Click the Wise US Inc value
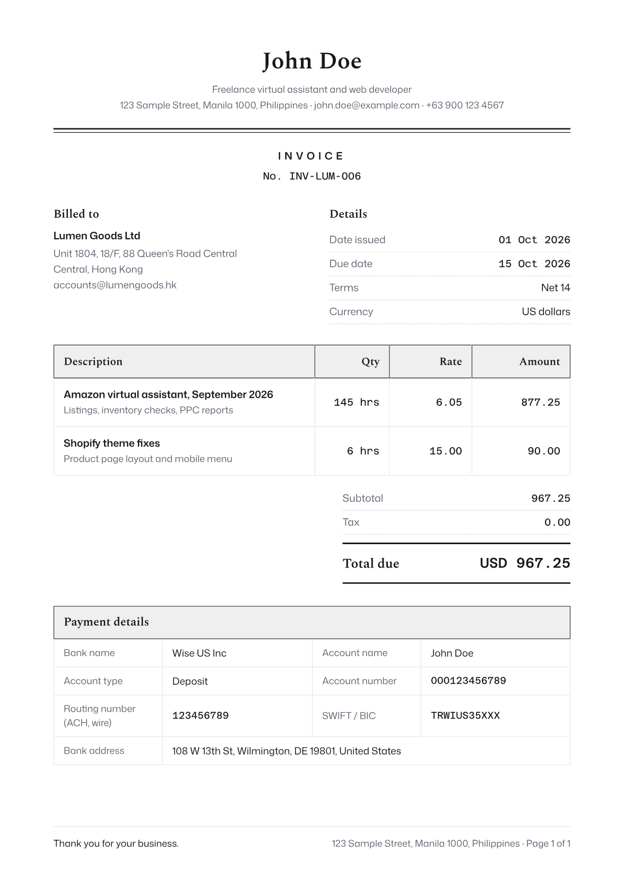 [200, 653]
